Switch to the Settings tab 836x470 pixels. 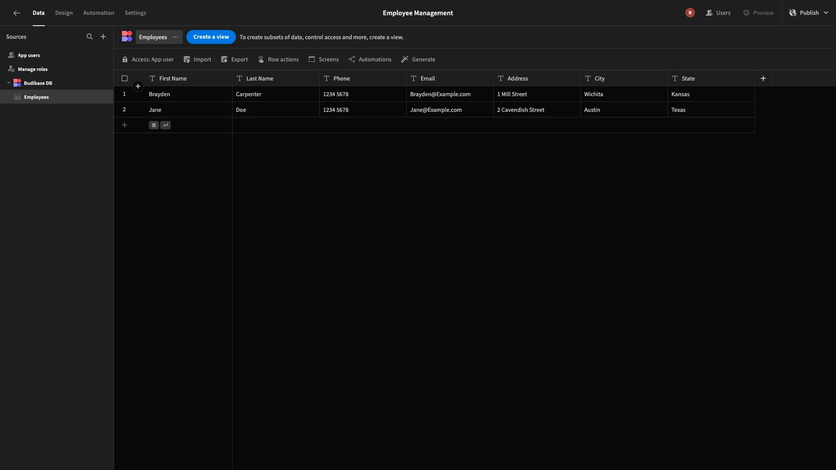135,13
